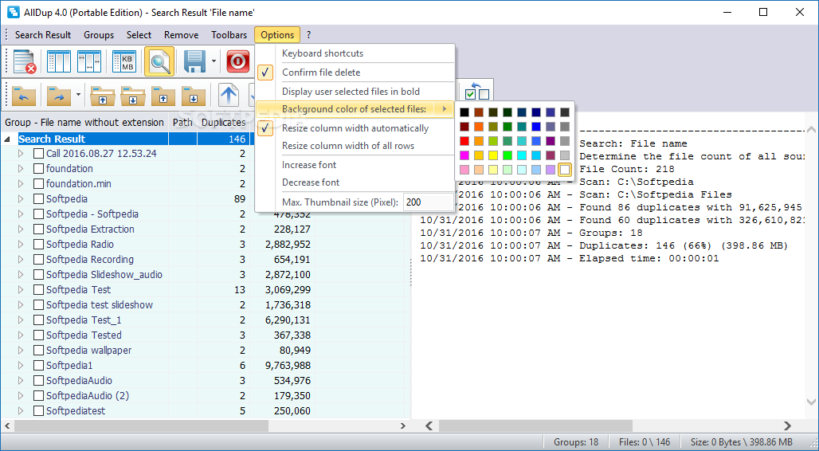
Task: Check the foundation.min checkbox
Action: click(x=38, y=184)
